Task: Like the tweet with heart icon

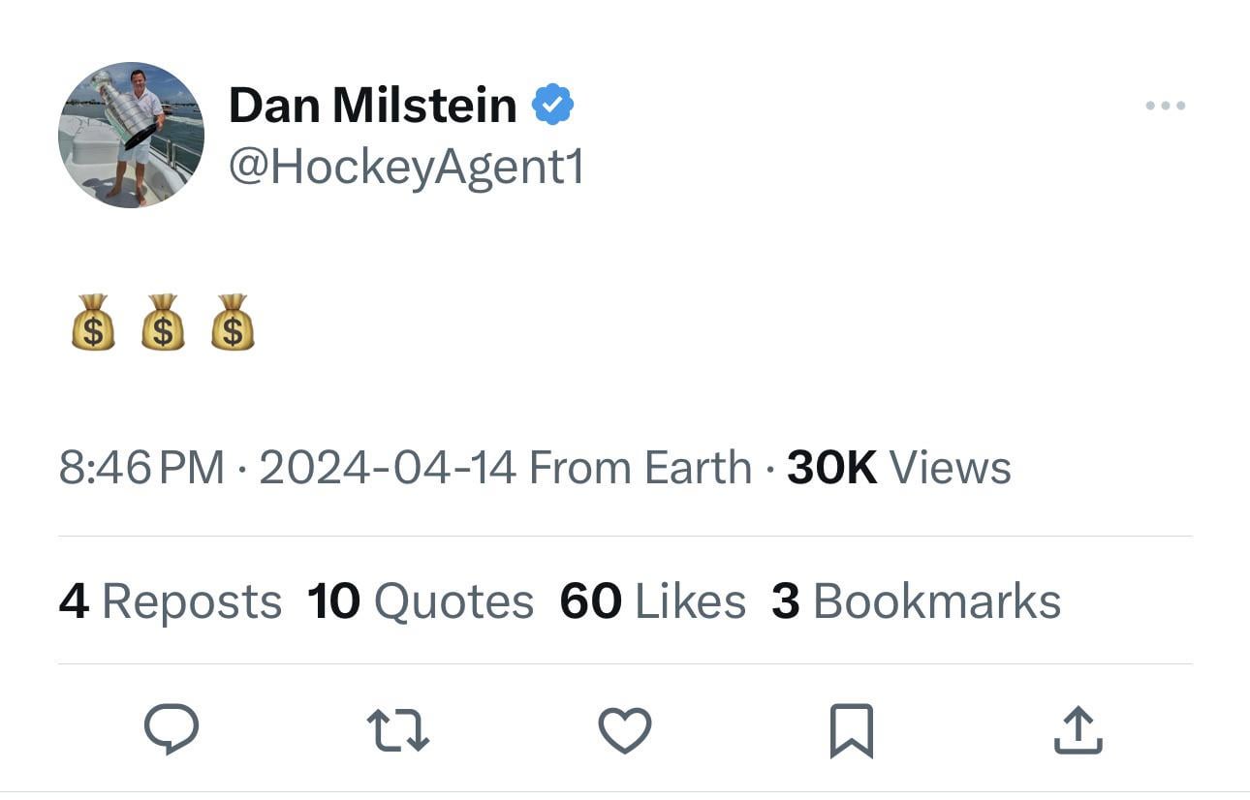Action: click(x=625, y=730)
